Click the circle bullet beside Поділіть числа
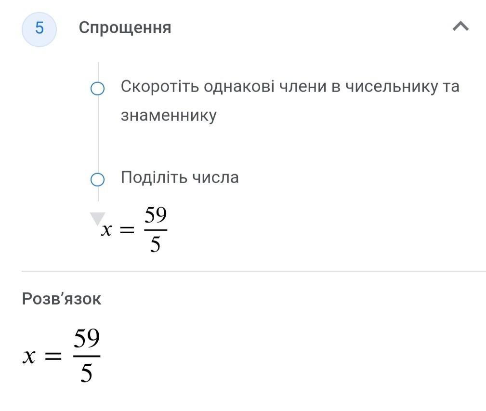This screenshot has width=486, height=411. (x=98, y=180)
